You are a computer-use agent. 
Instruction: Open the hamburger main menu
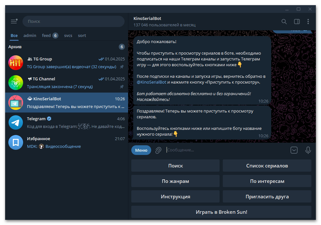point(14,21)
